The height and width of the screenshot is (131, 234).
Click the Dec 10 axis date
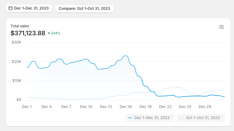tap(86, 107)
